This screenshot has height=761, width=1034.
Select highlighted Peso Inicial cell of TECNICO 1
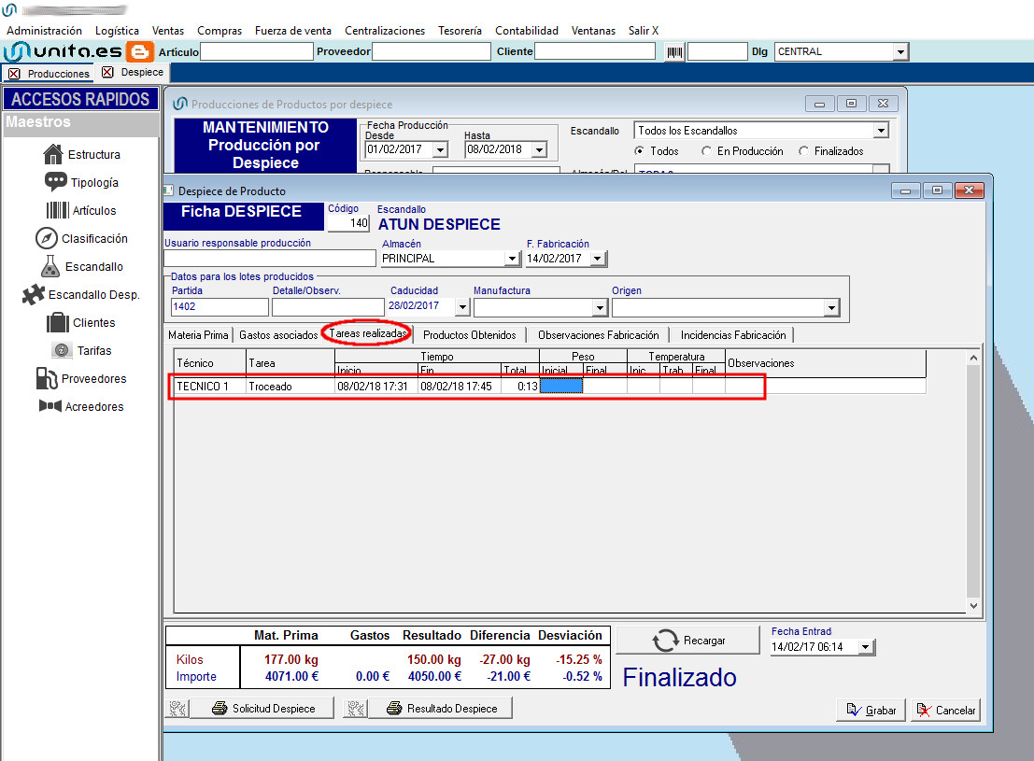[x=561, y=386]
